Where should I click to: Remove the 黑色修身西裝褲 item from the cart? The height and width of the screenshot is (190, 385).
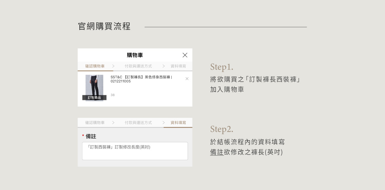coord(187,79)
